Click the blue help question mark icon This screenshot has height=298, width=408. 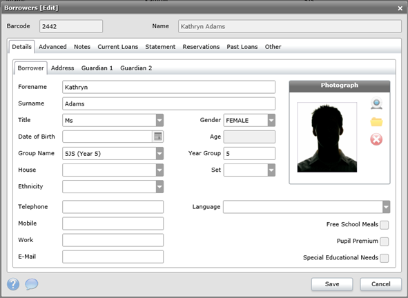pyautogui.click(x=13, y=284)
